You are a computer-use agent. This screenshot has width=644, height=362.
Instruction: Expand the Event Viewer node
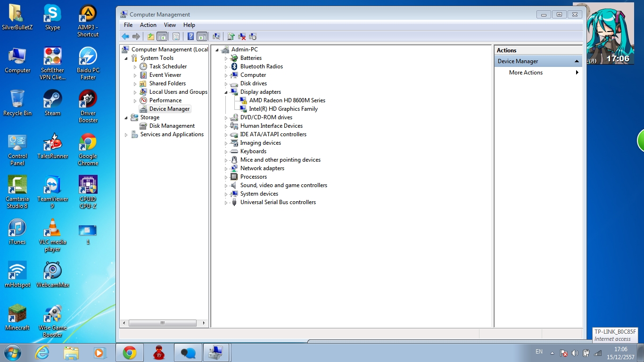[135, 75]
